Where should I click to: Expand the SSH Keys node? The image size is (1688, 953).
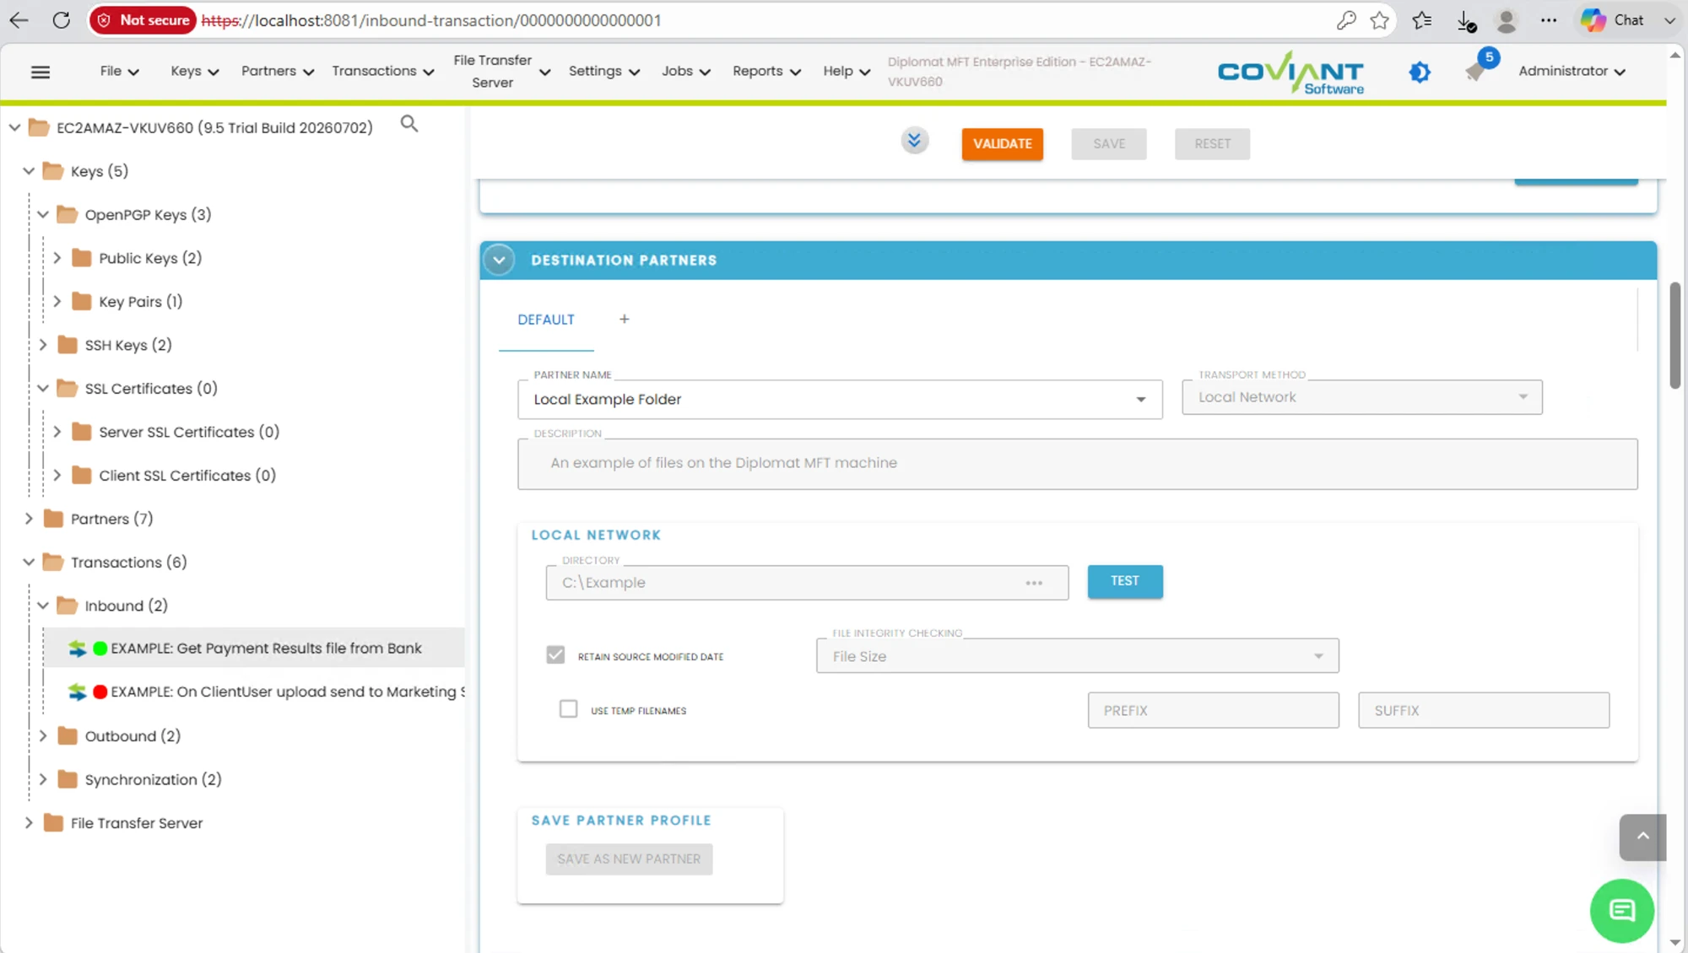(42, 345)
